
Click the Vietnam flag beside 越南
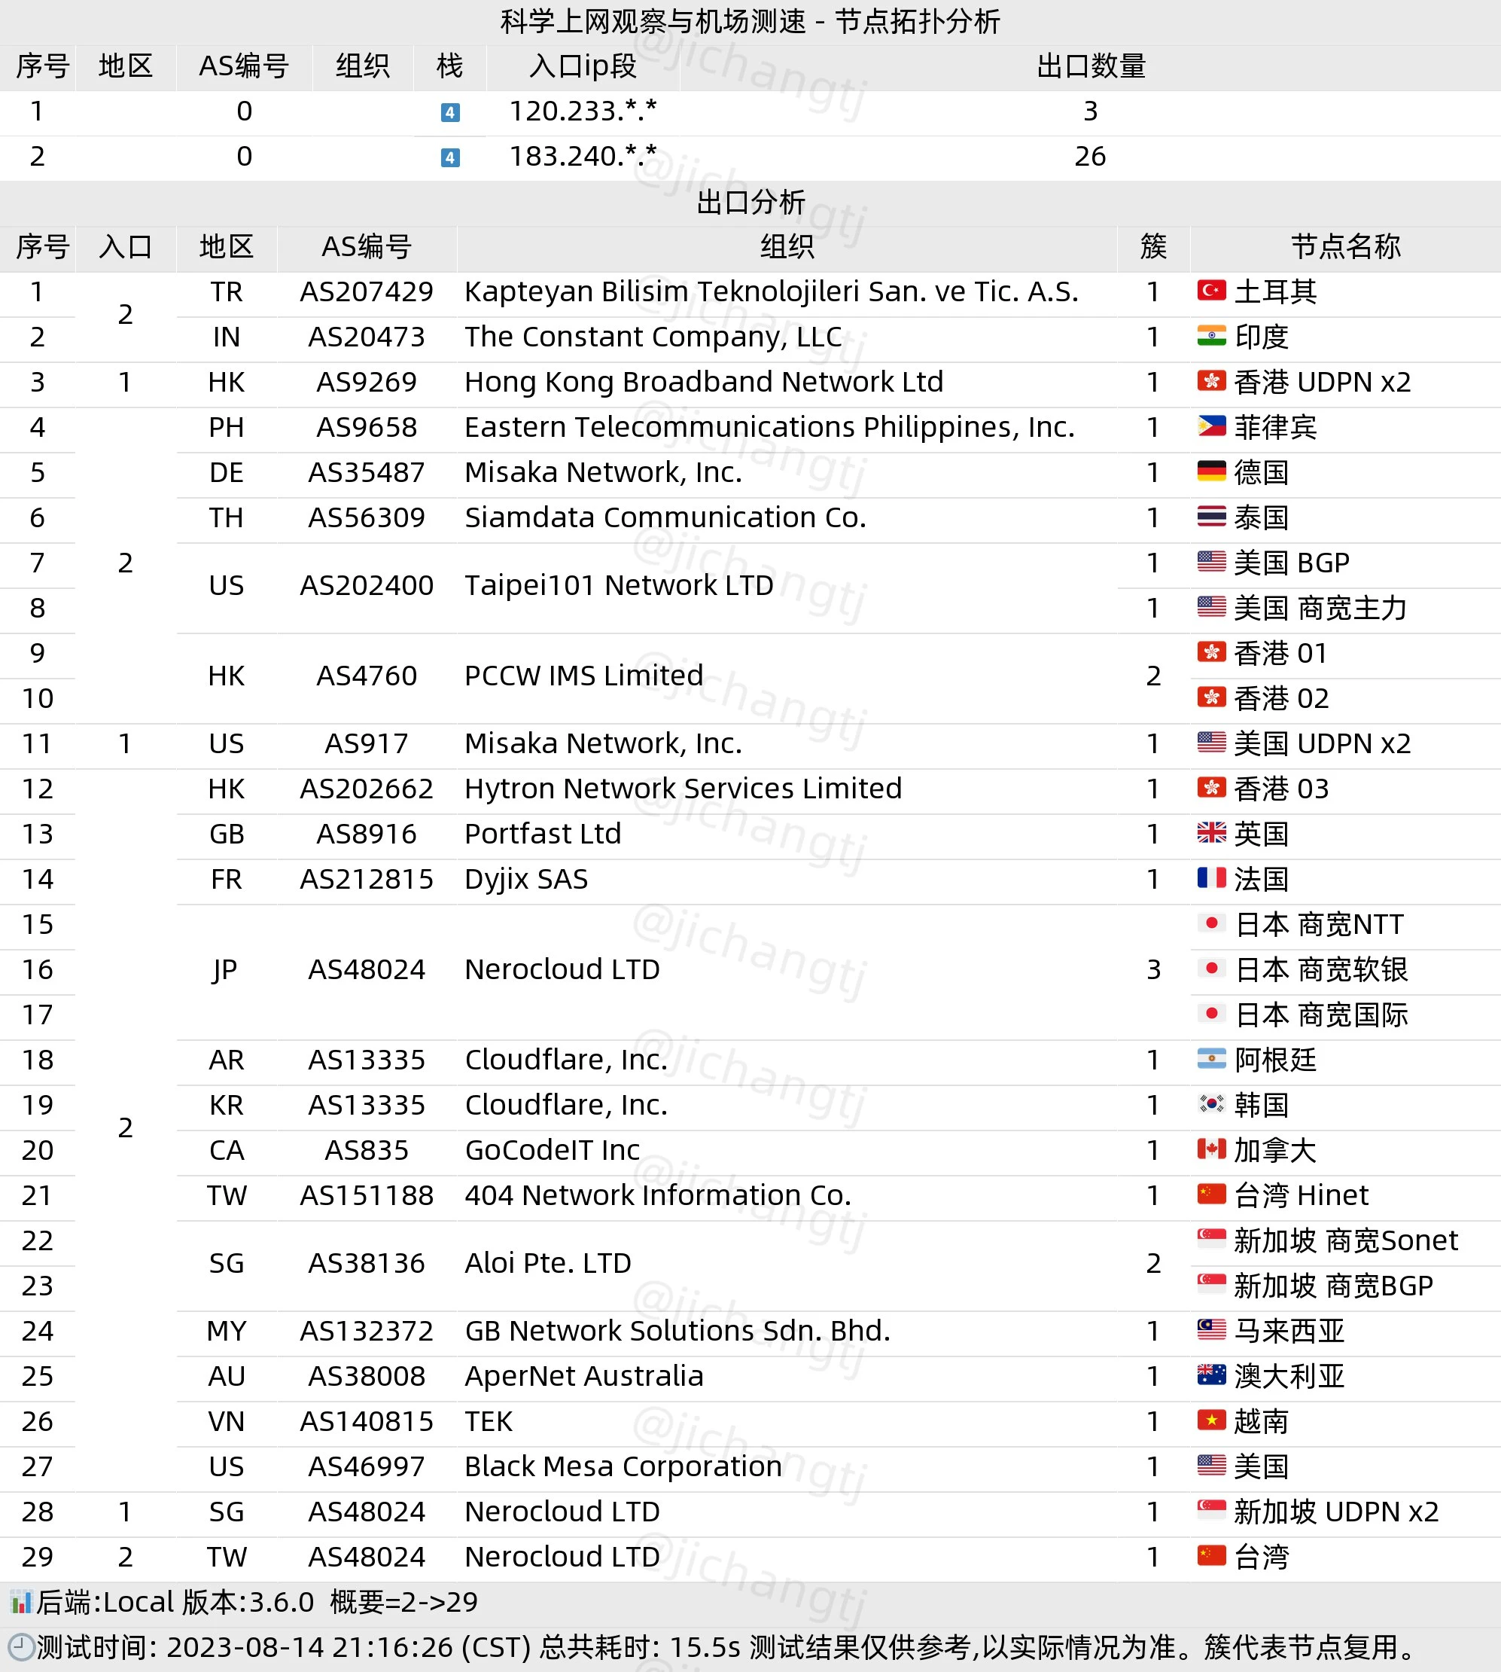pyautogui.click(x=1210, y=1420)
